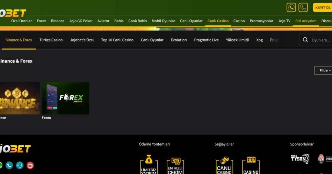Viewport: 332px width, 174px height.
Task: Open the Mike Tyson sponsor logo
Action: 300,159
